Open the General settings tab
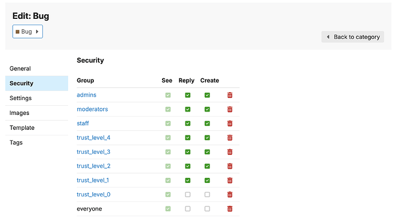 (x=37, y=69)
